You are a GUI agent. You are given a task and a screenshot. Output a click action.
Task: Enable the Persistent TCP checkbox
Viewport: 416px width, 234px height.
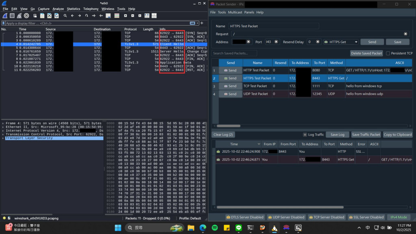[x=388, y=53]
